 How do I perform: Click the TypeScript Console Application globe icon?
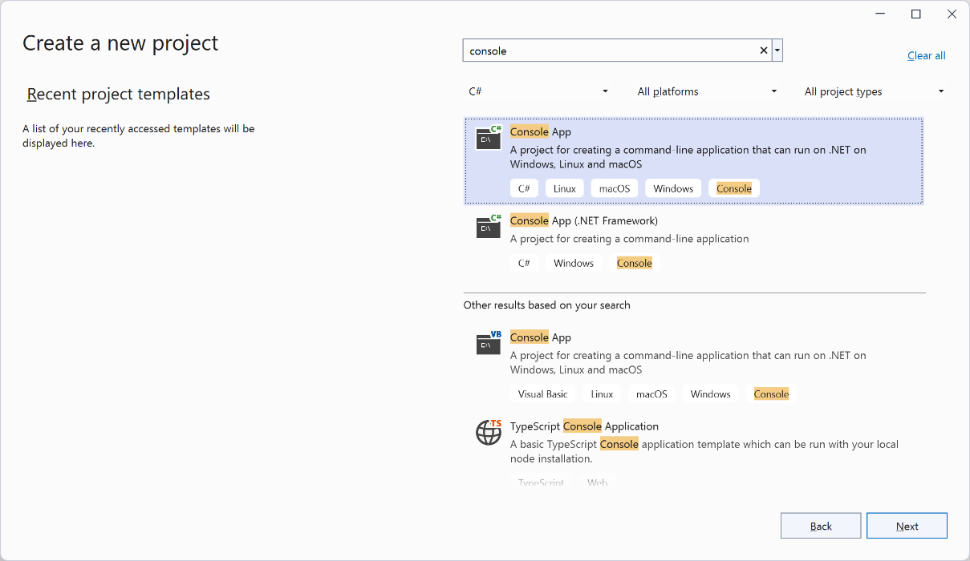(x=489, y=433)
